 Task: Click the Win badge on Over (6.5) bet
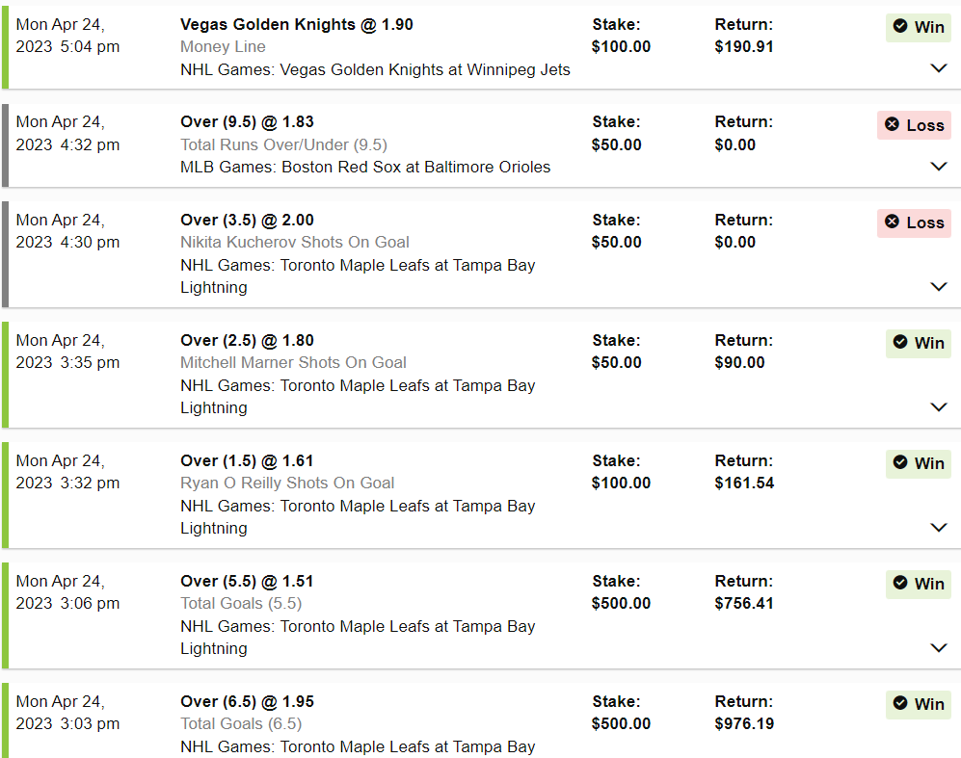click(x=918, y=704)
